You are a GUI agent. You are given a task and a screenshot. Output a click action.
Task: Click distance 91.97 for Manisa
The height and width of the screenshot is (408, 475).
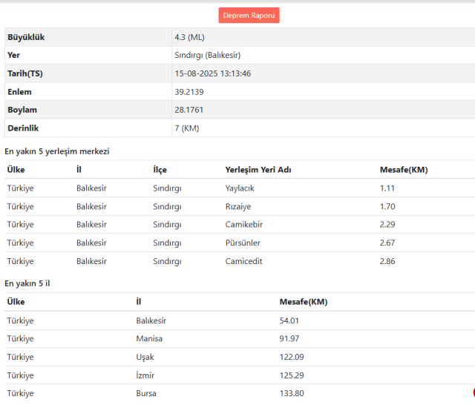[x=289, y=339]
